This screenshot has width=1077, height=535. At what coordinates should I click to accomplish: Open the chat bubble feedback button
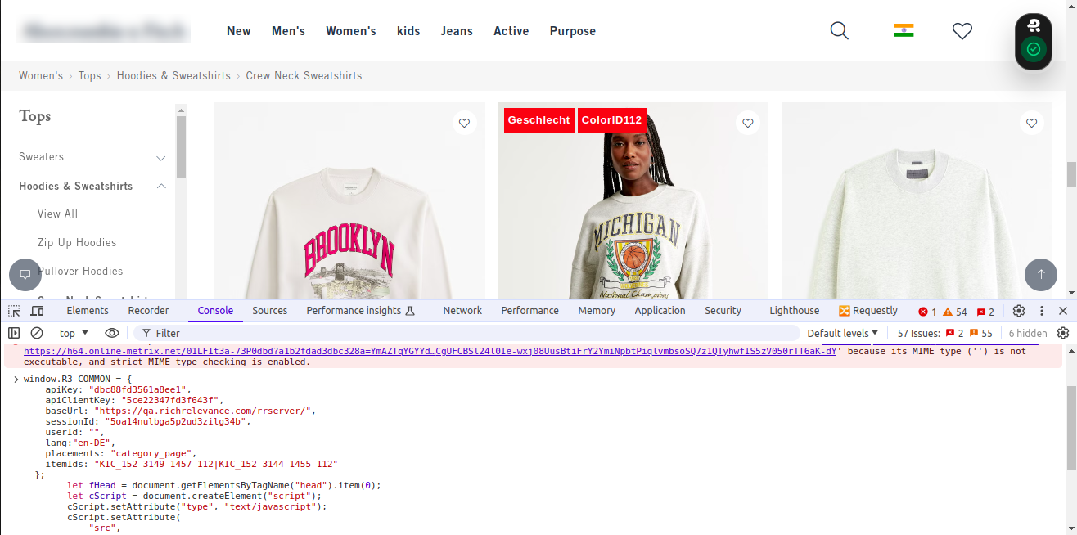(25, 274)
